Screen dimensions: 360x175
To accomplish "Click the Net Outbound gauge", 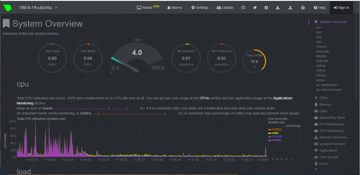I will tap(222, 58).
